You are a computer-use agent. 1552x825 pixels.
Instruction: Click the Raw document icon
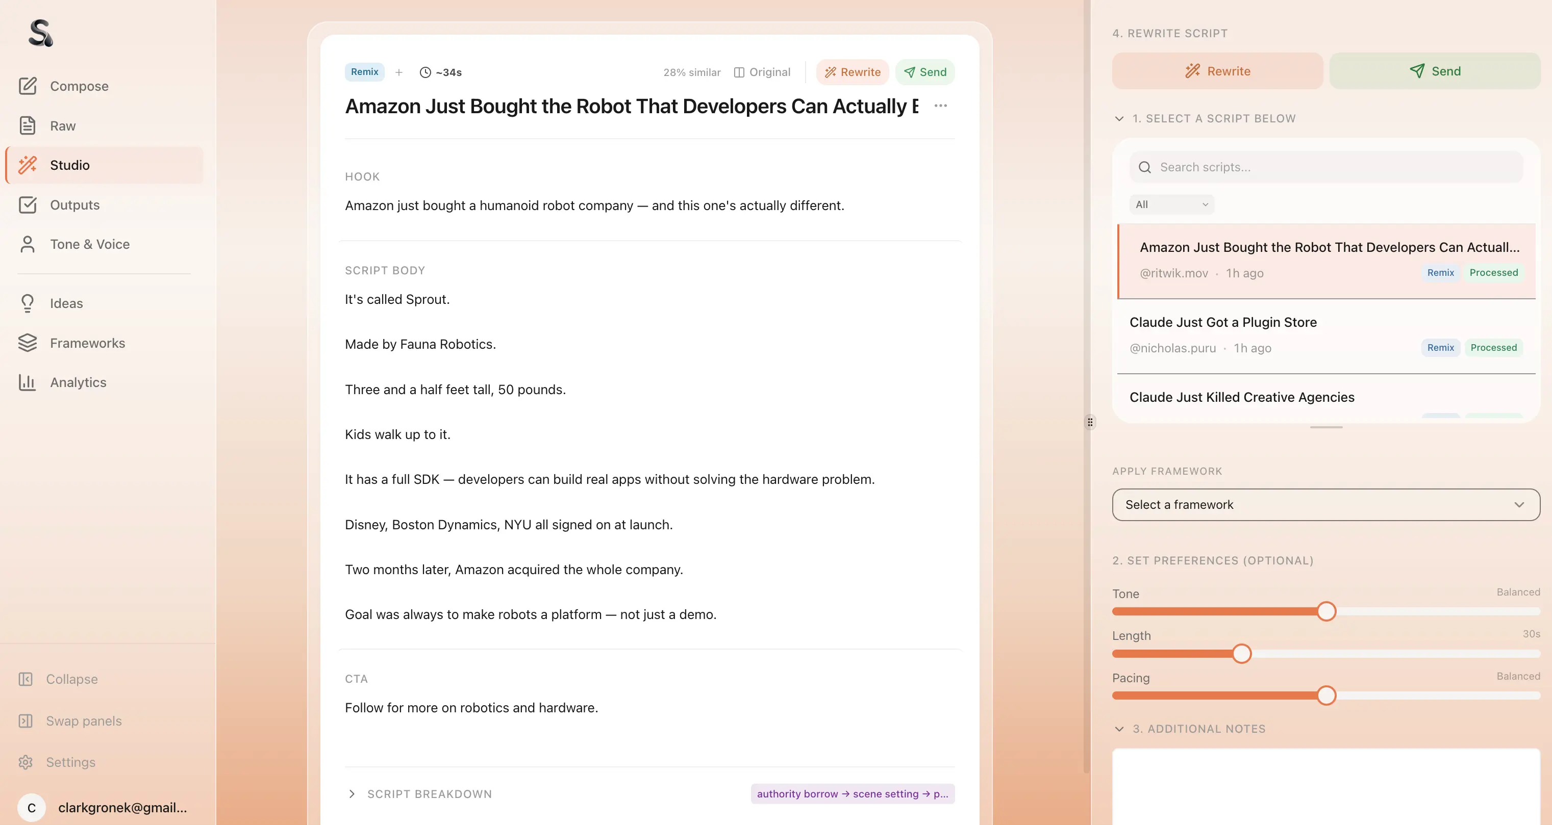click(27, 126)
